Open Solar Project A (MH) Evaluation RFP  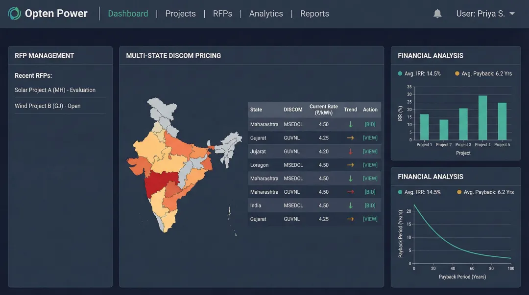click(55, 90)
